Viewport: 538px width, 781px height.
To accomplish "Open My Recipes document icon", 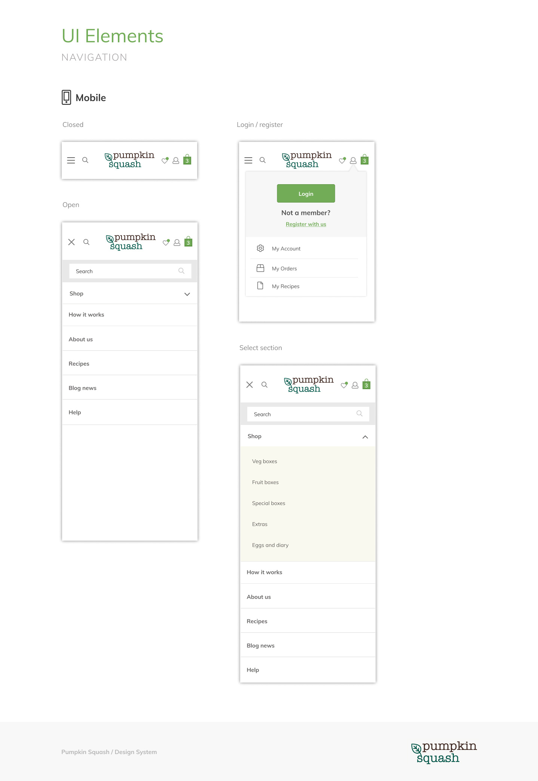I will pos(260,286).
